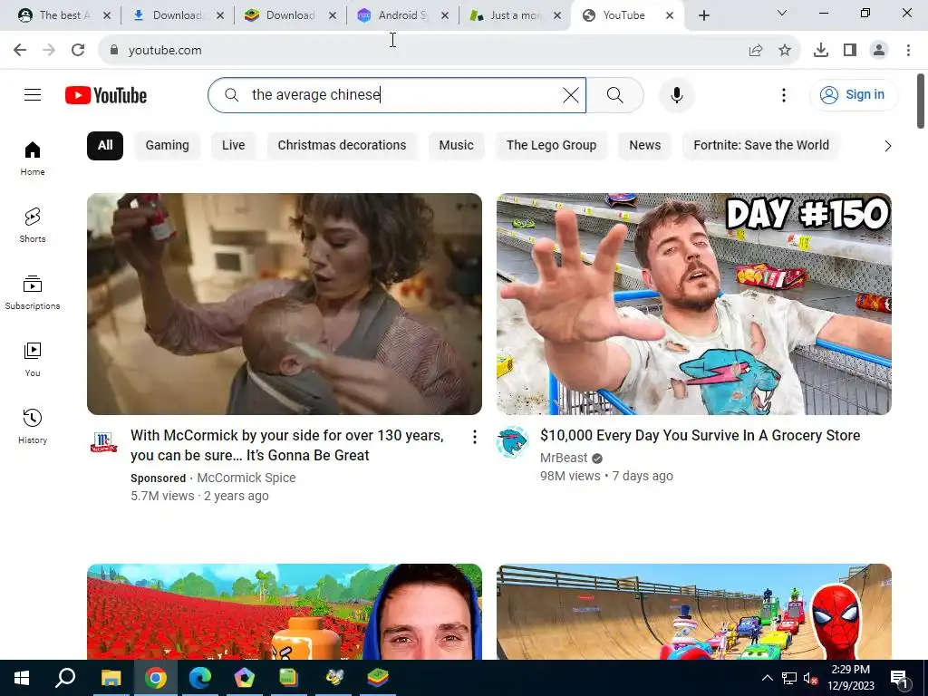Select the All filter chip
This screenshot has height=696, width=928.
tap(105, 146)
